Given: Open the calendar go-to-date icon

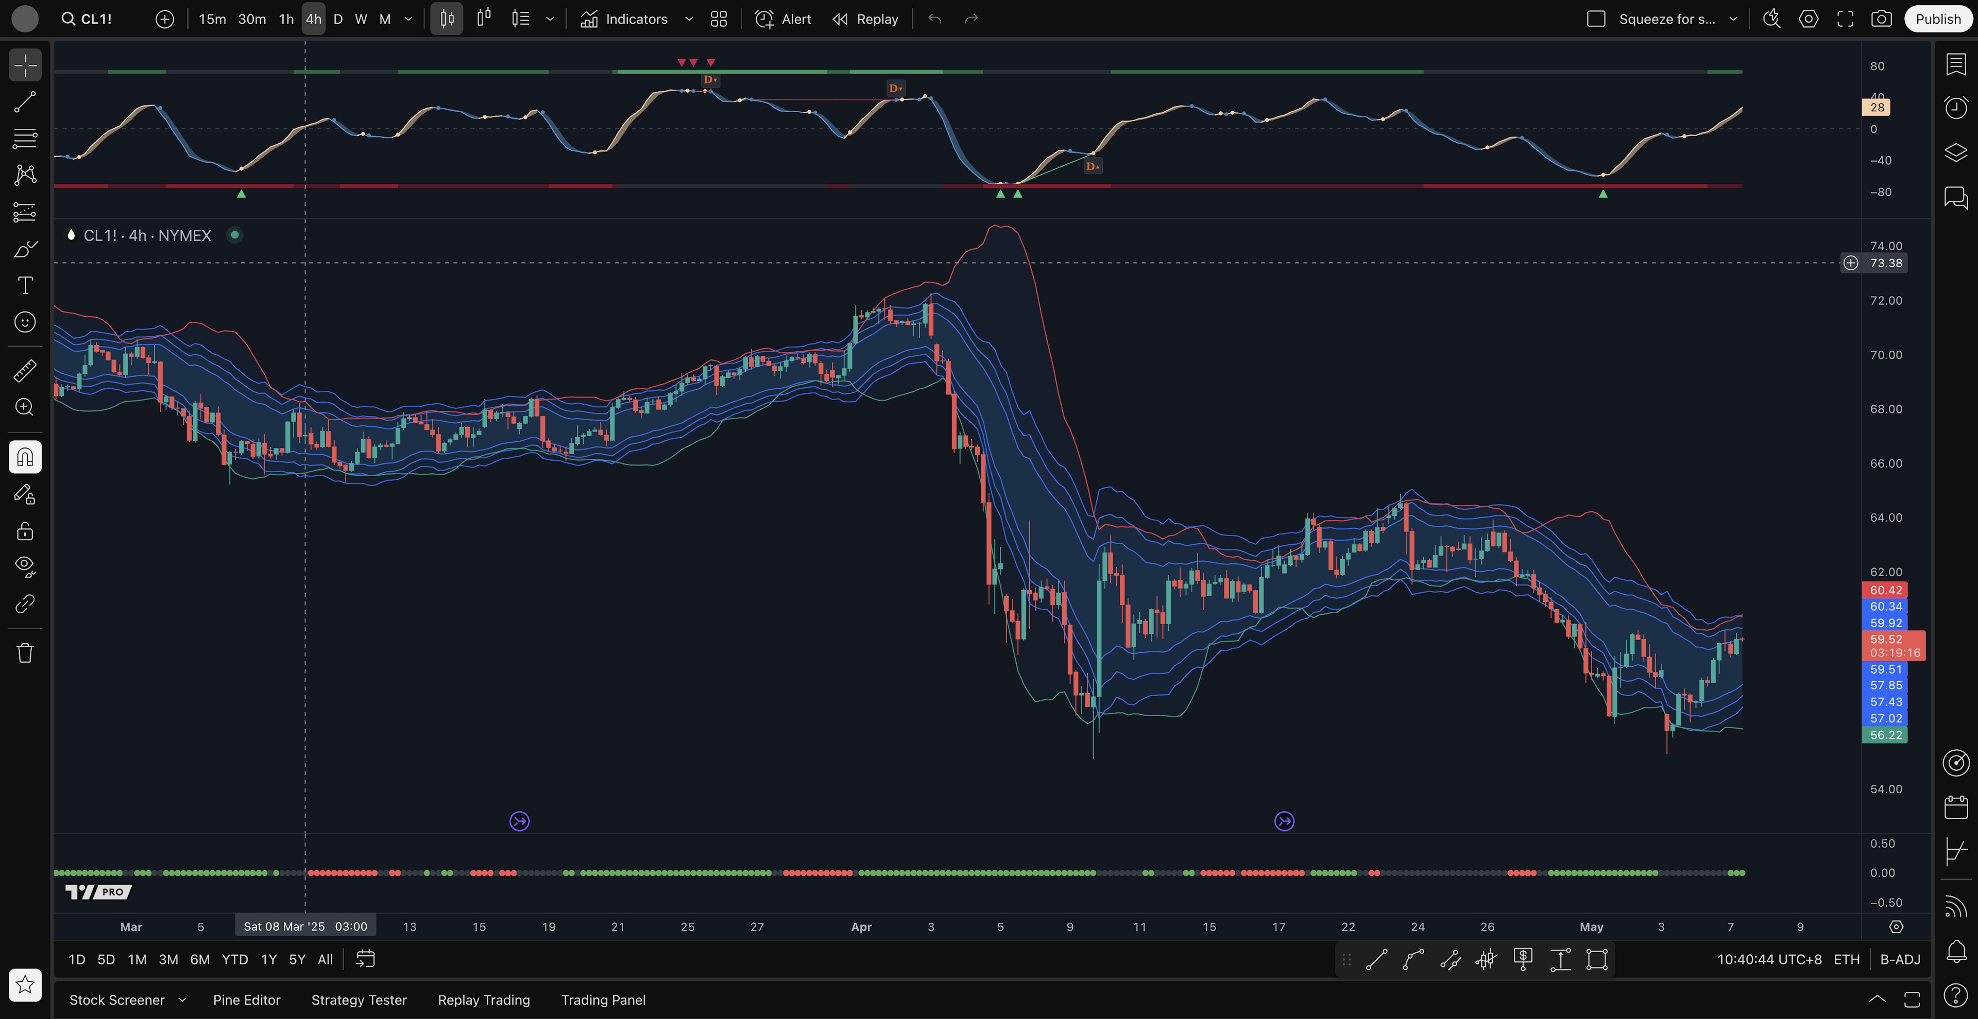Looking at the screenshot, I should (366, 959).
